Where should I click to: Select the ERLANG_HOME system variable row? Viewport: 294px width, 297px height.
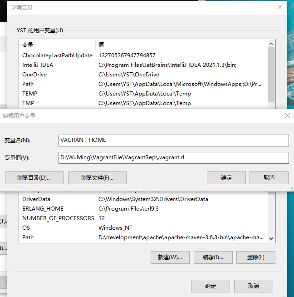[143, 209]
